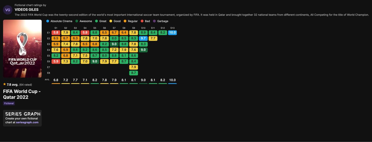372x142 pixels.
Task: Click the E4 episode row label
Action: [48, 50]
